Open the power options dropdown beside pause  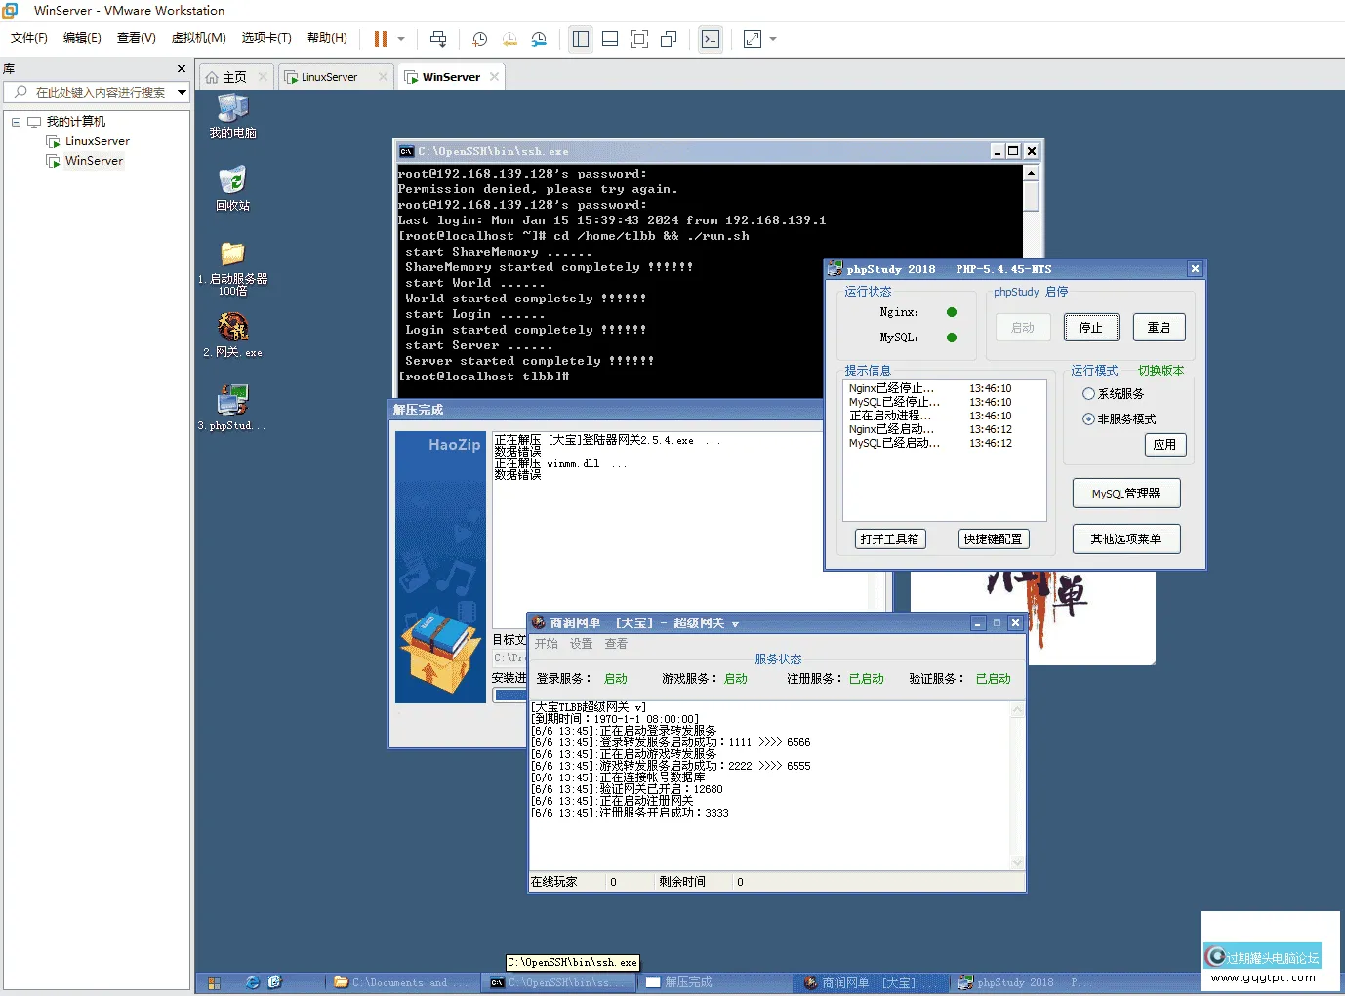pos(401,39)
